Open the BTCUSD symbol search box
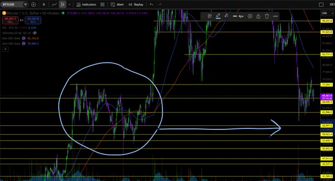335x181 pixels. [x=14, y=4]
